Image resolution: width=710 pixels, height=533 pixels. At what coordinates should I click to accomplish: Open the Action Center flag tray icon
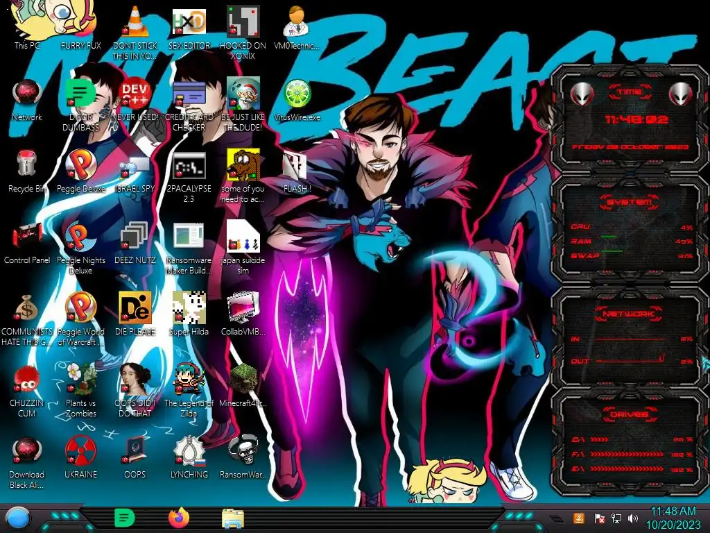pyautogui.click(x=599, y=518)
